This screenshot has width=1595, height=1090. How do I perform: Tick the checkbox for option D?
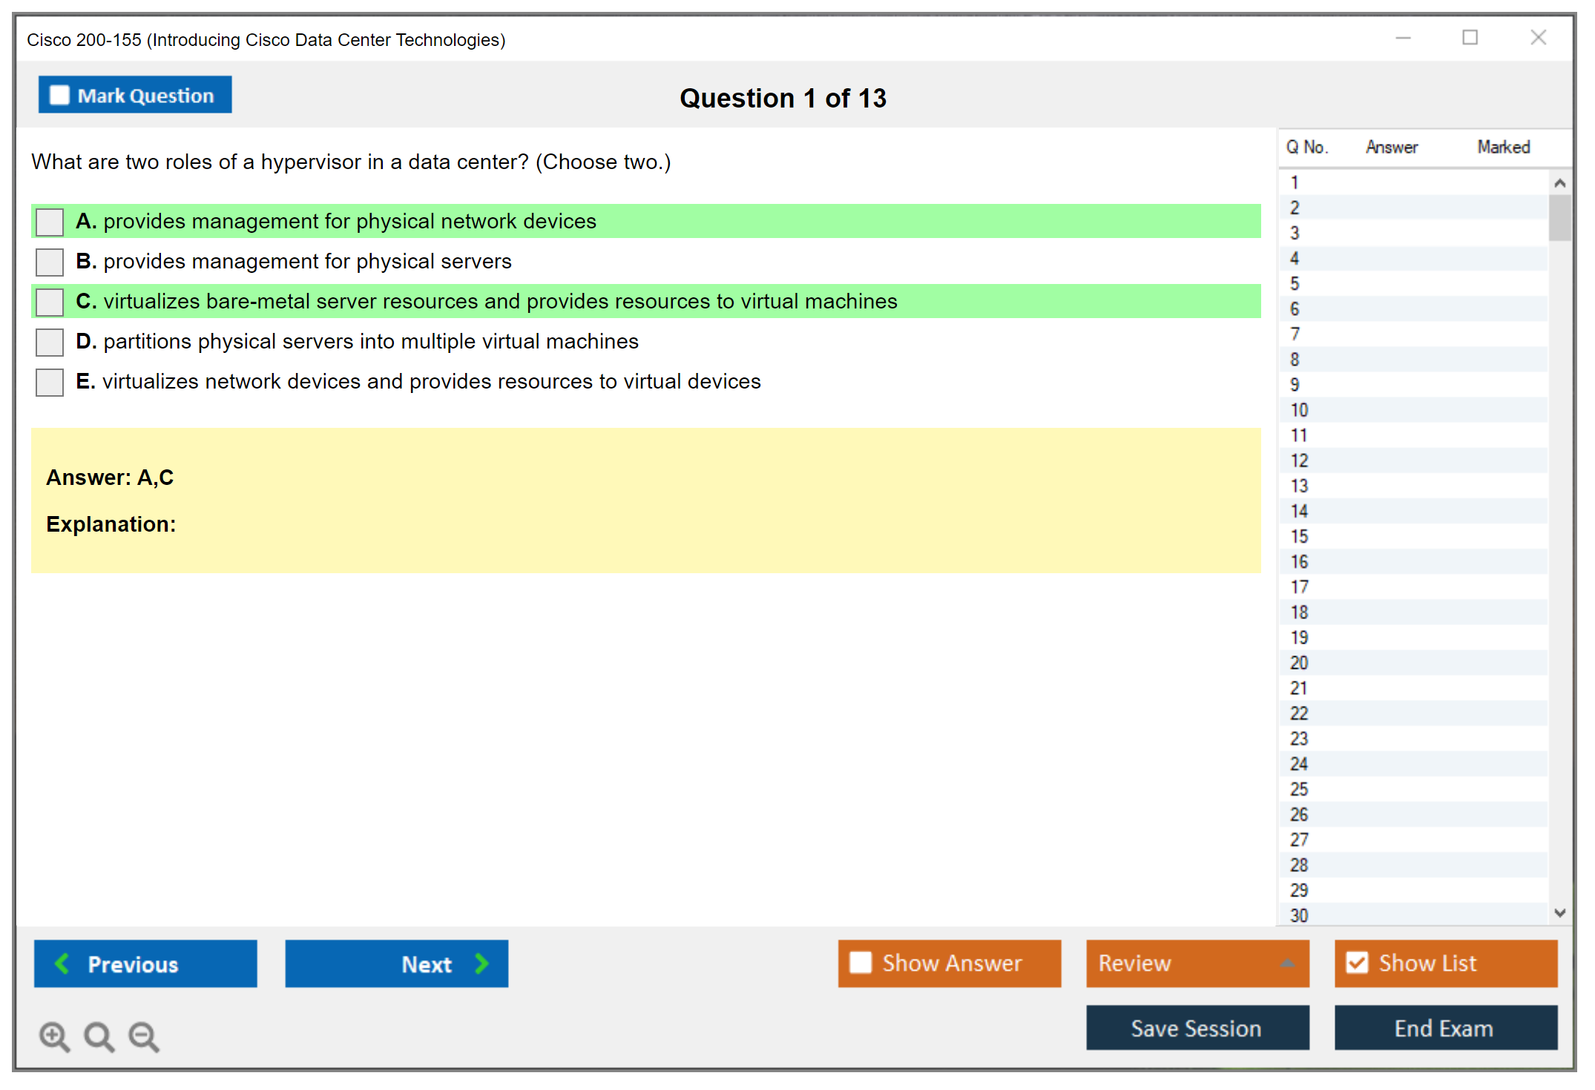pyautogui.click(x=50, y=342)
